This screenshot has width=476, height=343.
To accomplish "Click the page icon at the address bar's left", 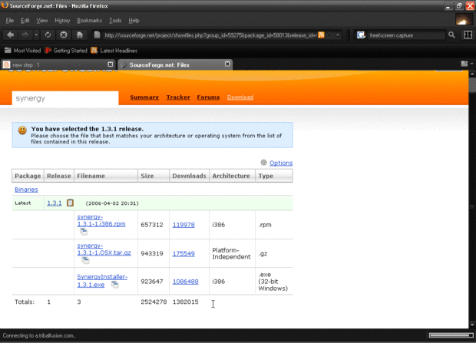I will 97,35.
